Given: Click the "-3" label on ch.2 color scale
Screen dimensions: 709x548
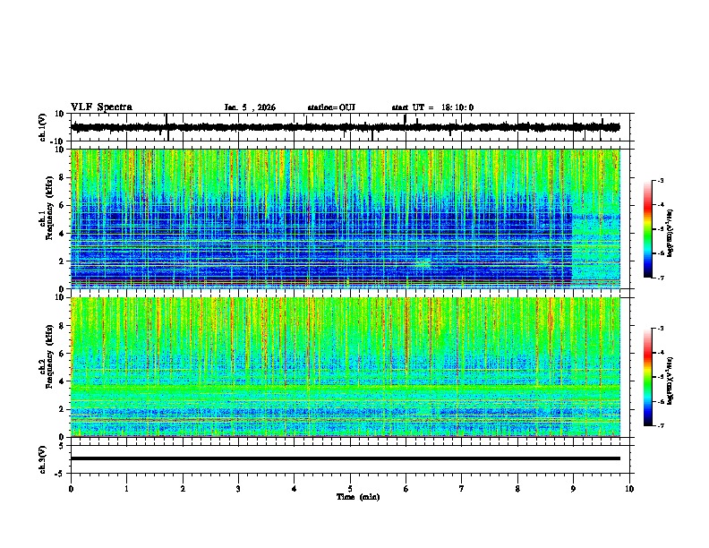Looking at the screenshot, I should click(660, 329).
